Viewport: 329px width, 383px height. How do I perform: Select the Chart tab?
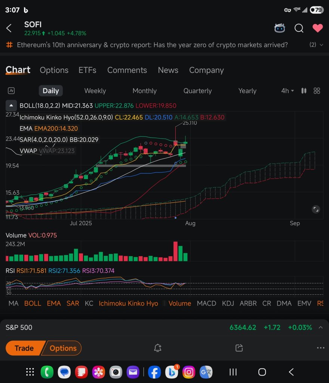pos(18,70)
